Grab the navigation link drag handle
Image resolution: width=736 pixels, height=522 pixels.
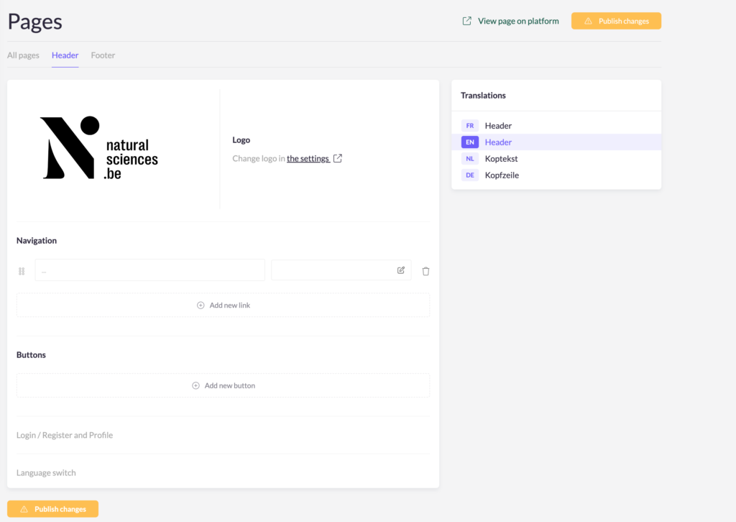22,271
